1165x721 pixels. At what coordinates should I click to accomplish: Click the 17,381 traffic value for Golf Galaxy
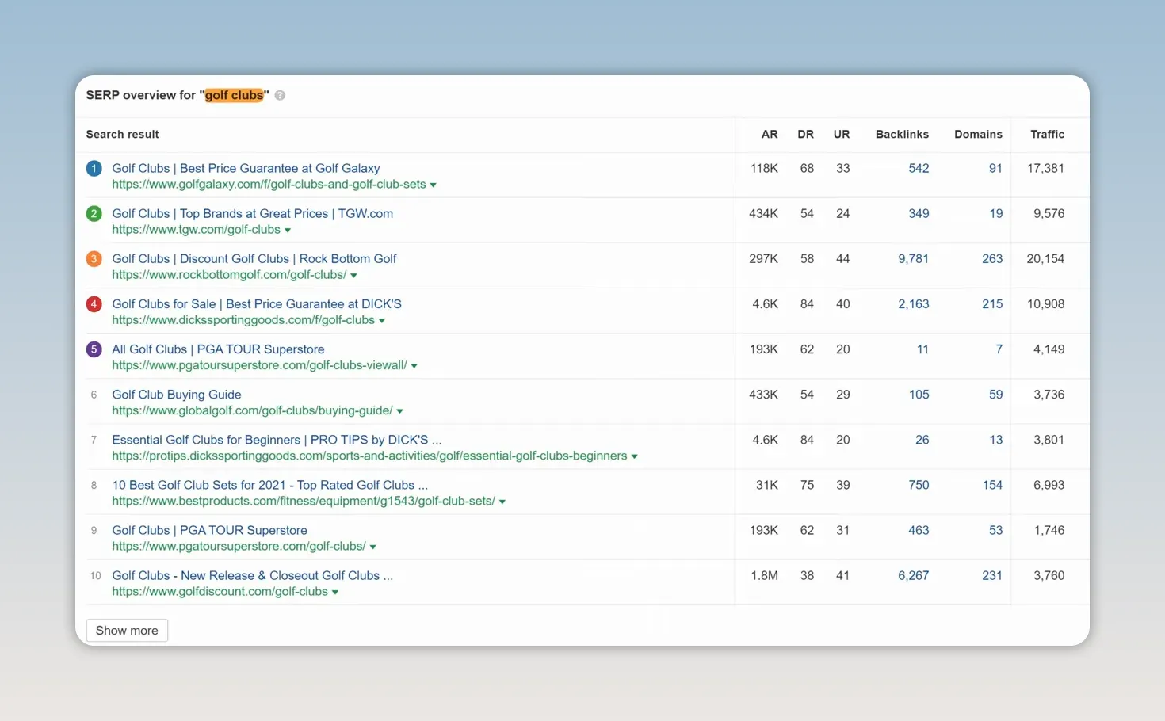point(1045,168)
